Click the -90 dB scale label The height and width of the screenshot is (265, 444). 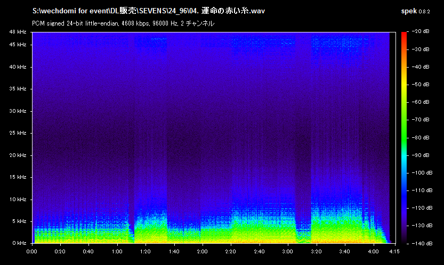(420, 155)
